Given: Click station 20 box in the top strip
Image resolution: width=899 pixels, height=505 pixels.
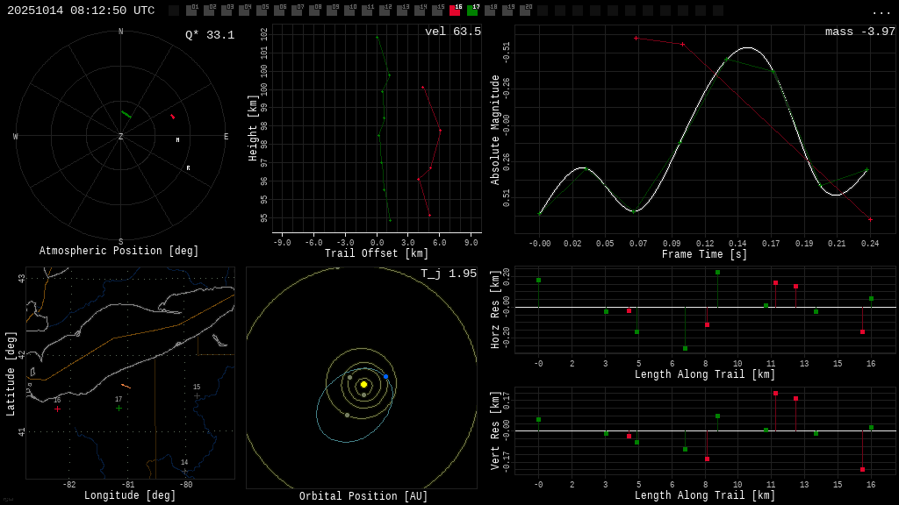Looking at the screenshot, I should pyautogui.click(x=525, y=11).
